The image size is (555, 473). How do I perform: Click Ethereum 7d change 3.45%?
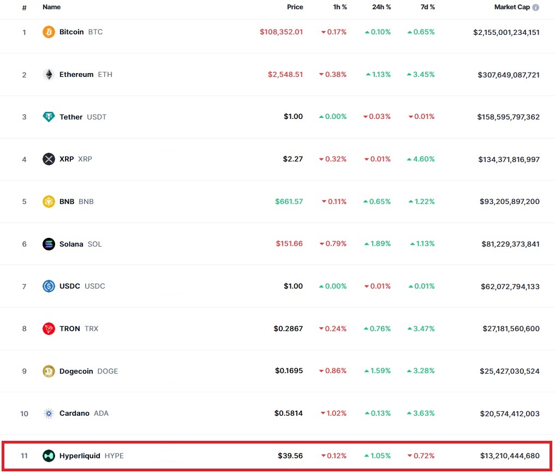coord(421,74)
